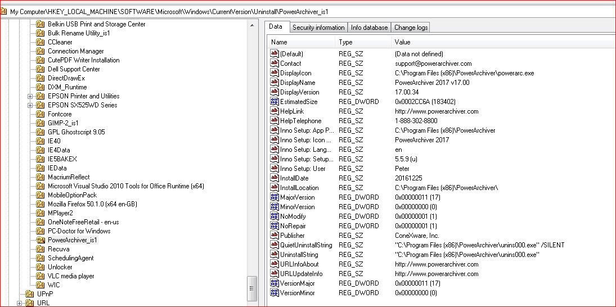616x307 pixels.
Task: Click the DisplayVersion data 17.00.34
Action: click(x=407, y=92)
